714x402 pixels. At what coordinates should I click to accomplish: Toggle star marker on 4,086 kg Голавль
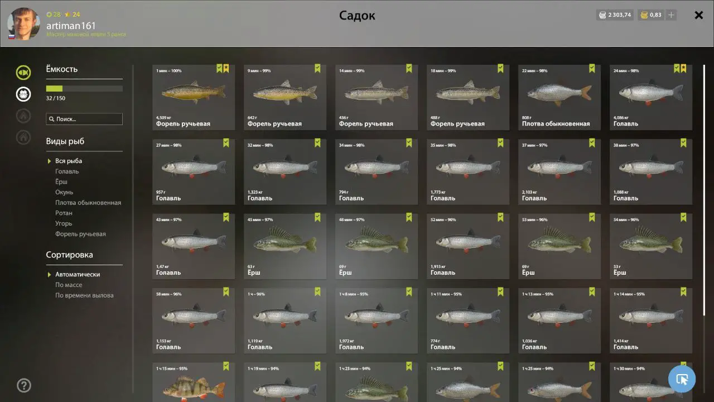point(683,68)
